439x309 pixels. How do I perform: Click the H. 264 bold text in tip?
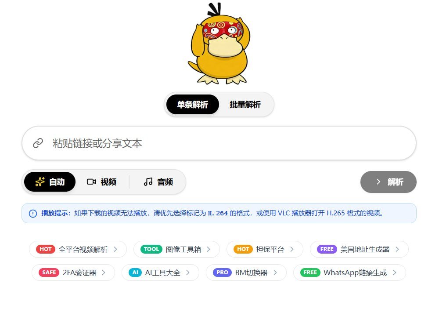click(218, 213)
